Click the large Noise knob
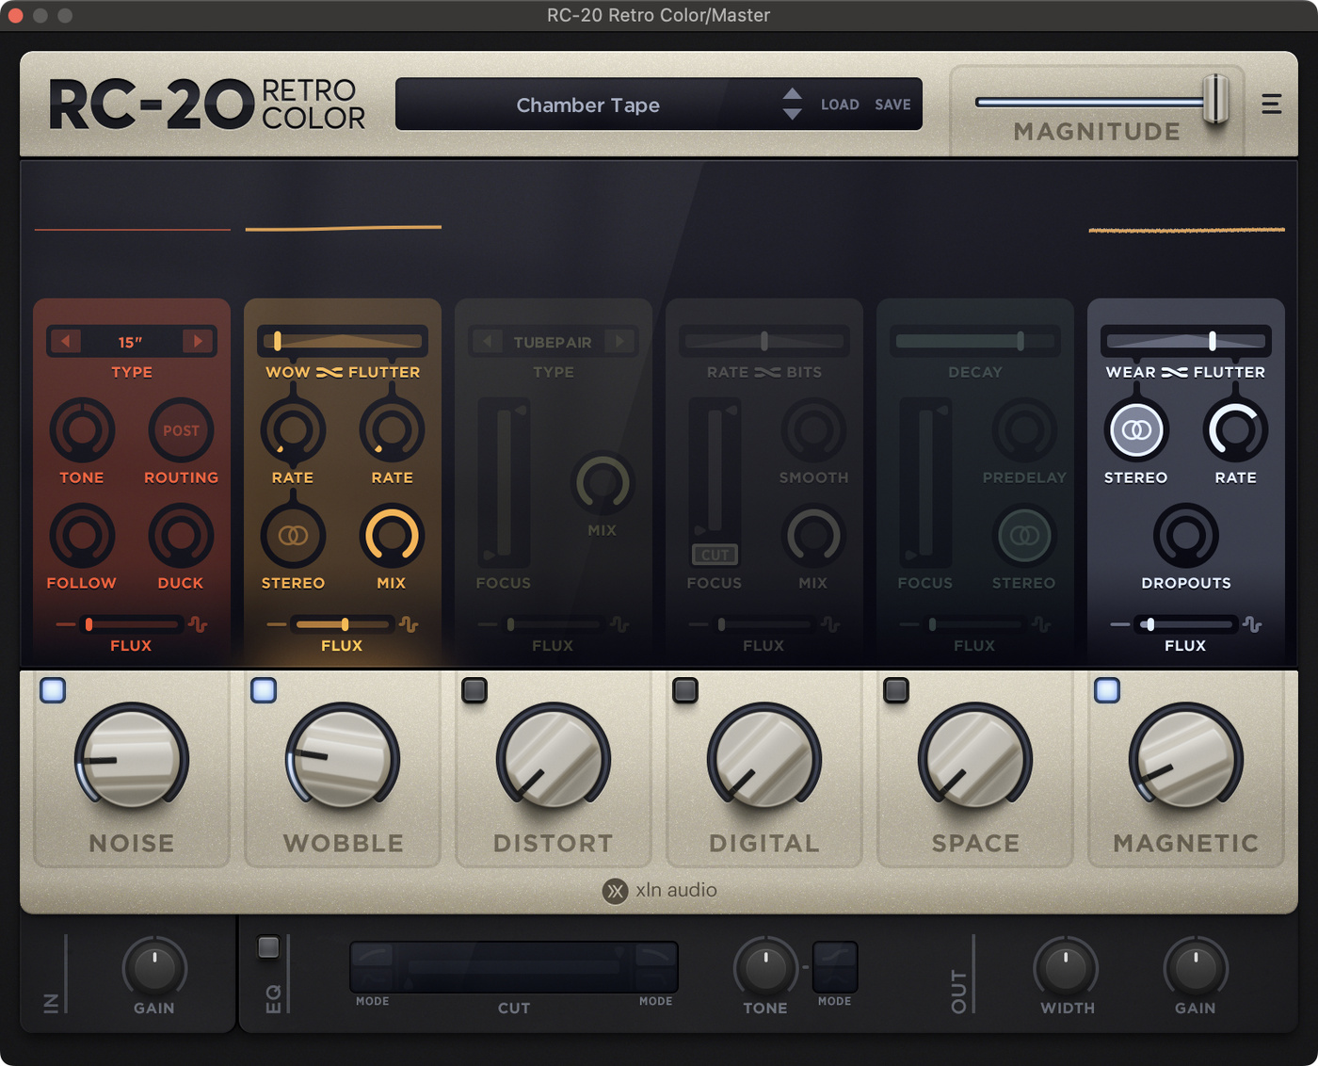The width and height of the screenshot is (1318, 1066). 132,758
